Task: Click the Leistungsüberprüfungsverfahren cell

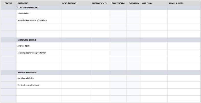Action: click(39, 53)
